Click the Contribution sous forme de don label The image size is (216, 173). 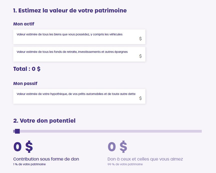point(46,159)
